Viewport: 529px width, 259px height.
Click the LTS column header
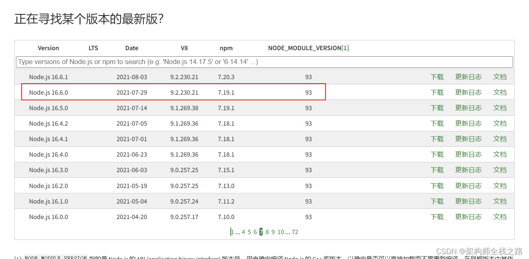coord(94,48)
